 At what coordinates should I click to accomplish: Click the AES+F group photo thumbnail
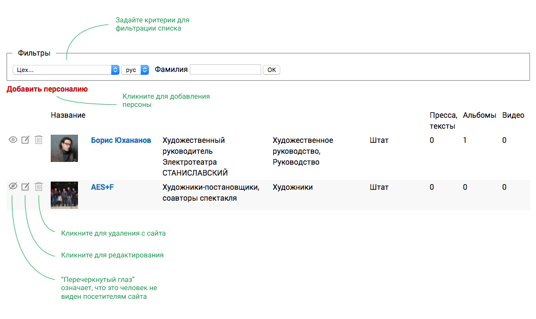point(64,195)
